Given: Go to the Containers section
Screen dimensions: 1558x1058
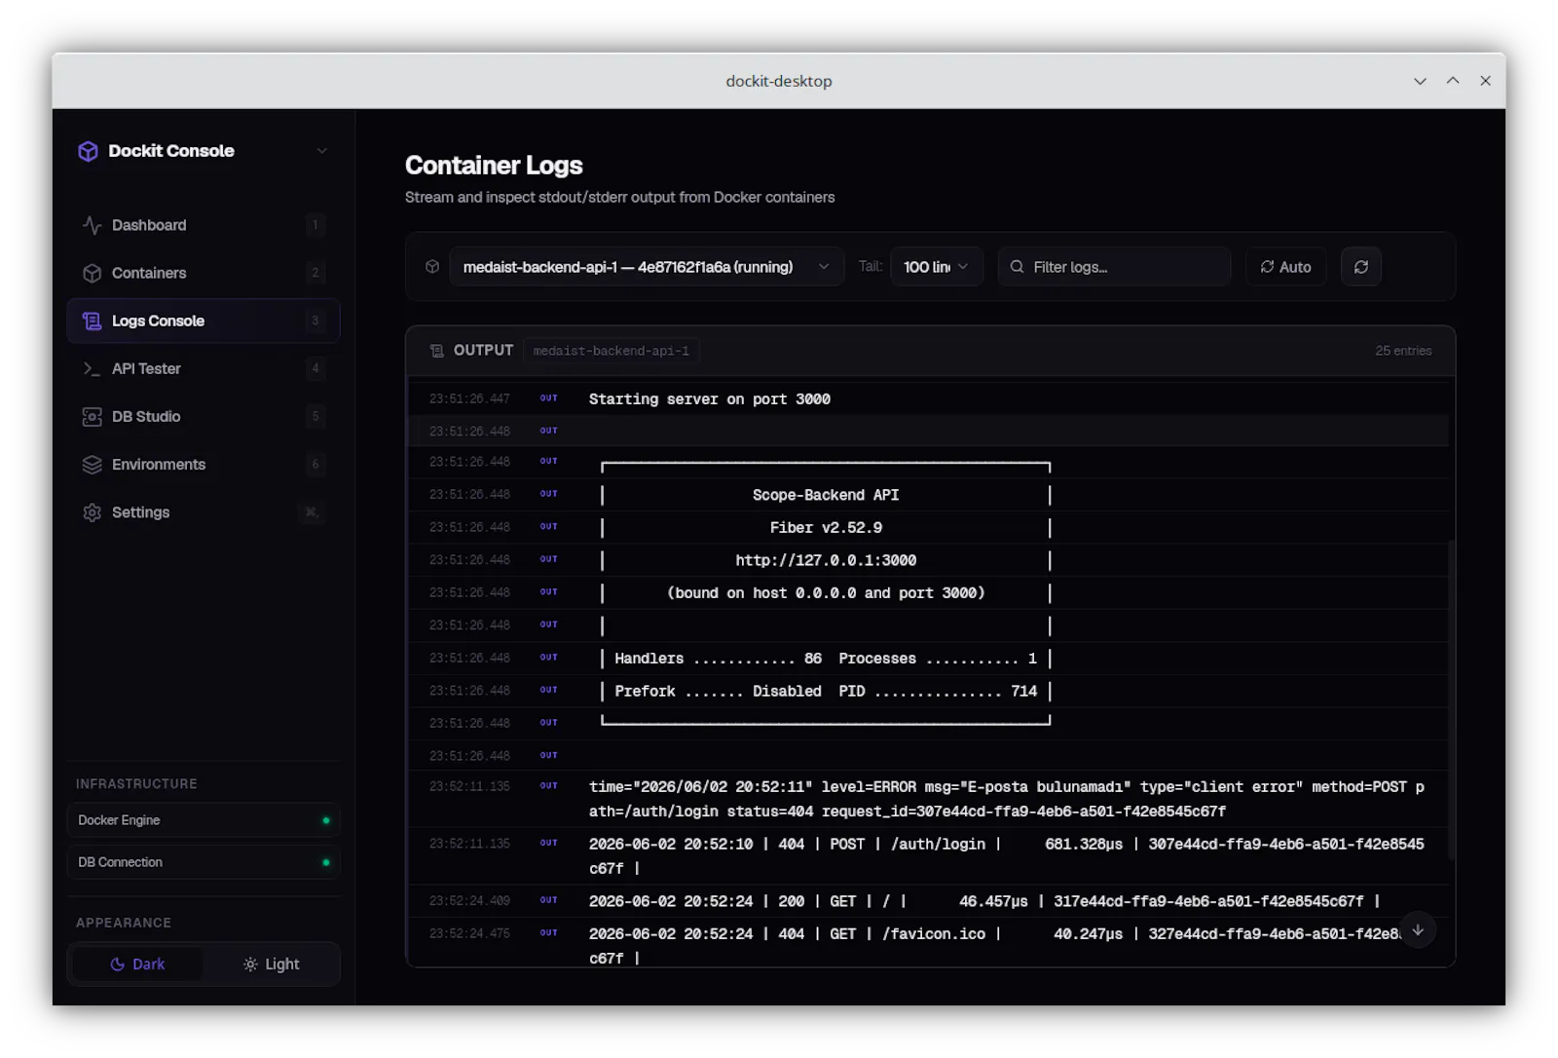Looking at the screenshot, I should tap(204, 273).
